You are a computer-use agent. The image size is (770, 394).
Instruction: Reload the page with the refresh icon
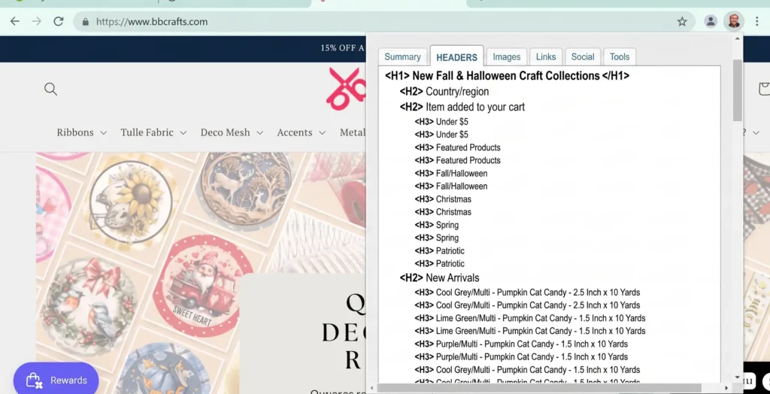pyautogui.click(x=59, y=21)
